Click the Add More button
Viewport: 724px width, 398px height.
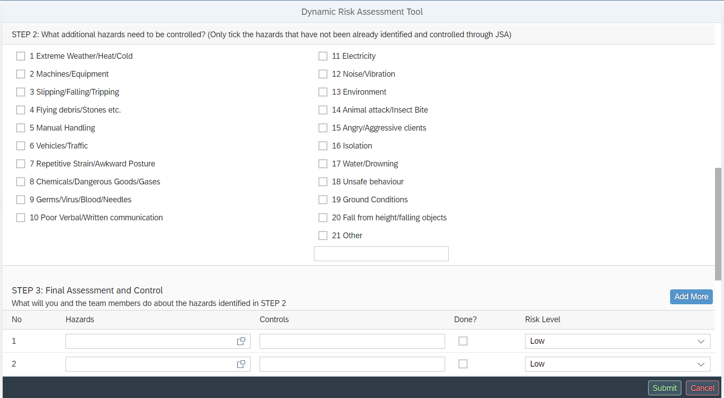(691, 297)
